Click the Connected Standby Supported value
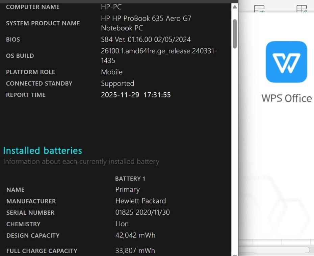This screenshot has width=314, height=256. pyautogui.click(x=117, y=84)
